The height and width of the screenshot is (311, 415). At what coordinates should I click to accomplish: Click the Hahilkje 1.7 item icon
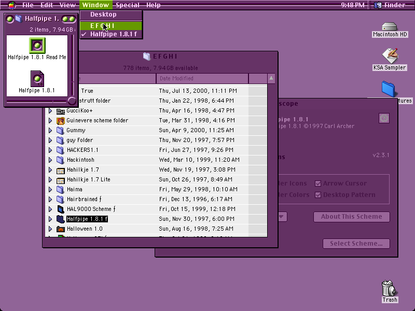[61, 170]
